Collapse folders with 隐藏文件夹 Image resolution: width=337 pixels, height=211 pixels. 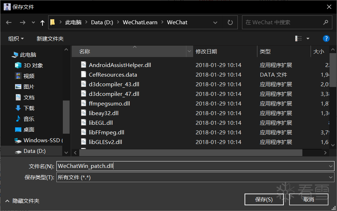point(22,201)
